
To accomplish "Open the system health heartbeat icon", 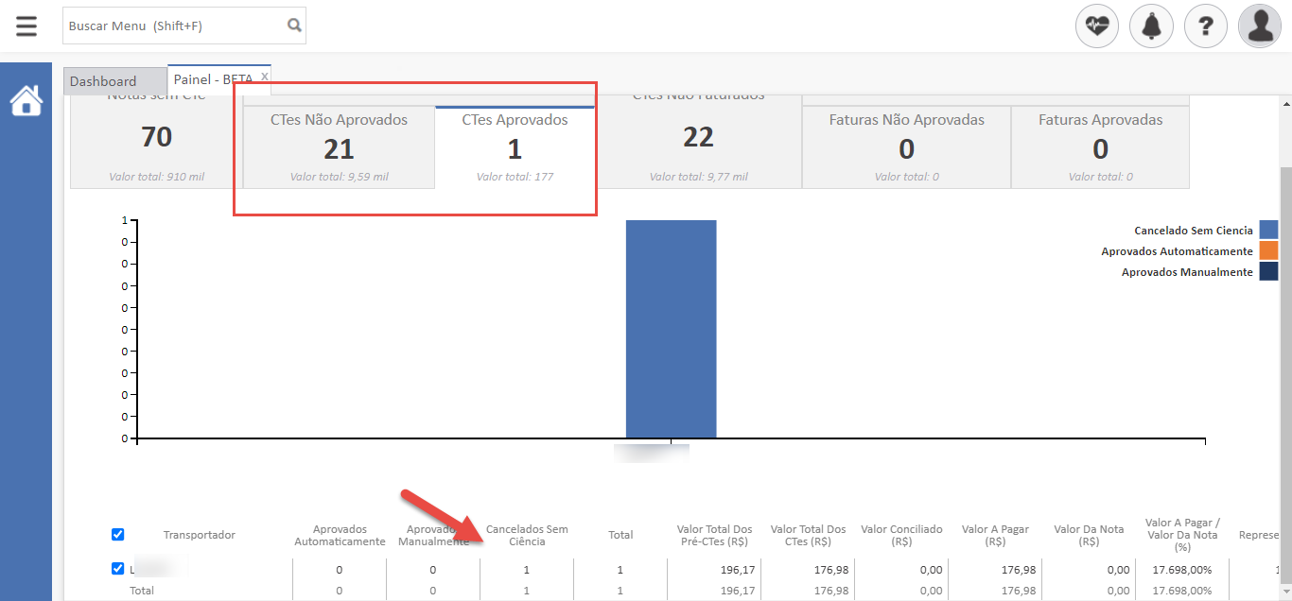I will 1097,26.
